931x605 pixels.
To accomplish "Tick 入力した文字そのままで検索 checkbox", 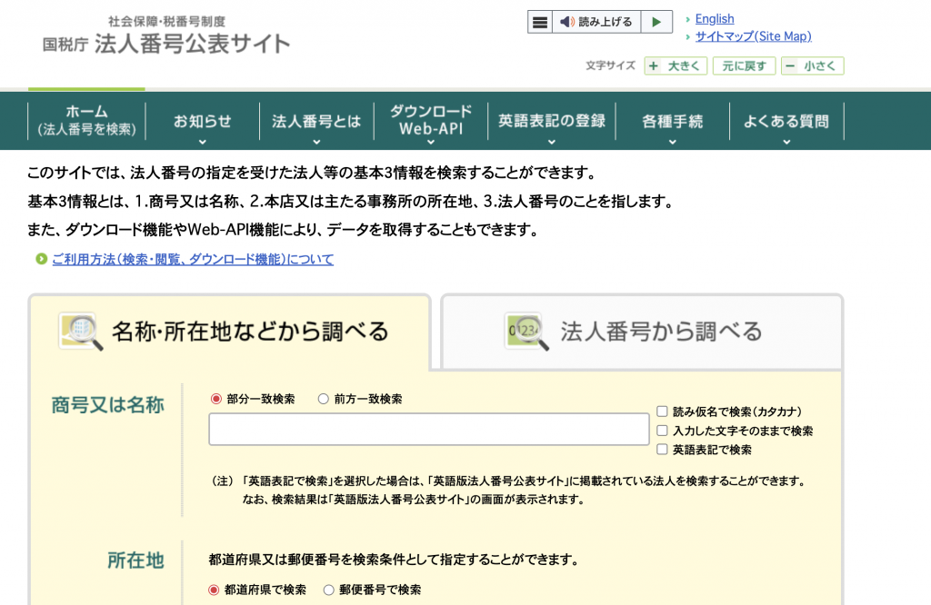I will point(662,431).
